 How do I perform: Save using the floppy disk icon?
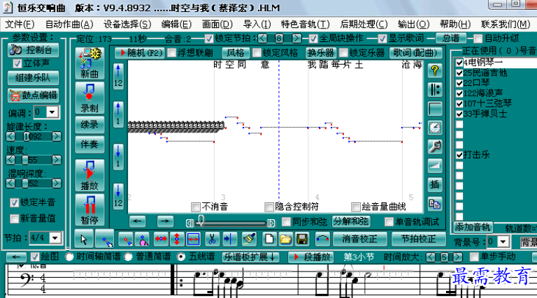click(x=302, y=239)
